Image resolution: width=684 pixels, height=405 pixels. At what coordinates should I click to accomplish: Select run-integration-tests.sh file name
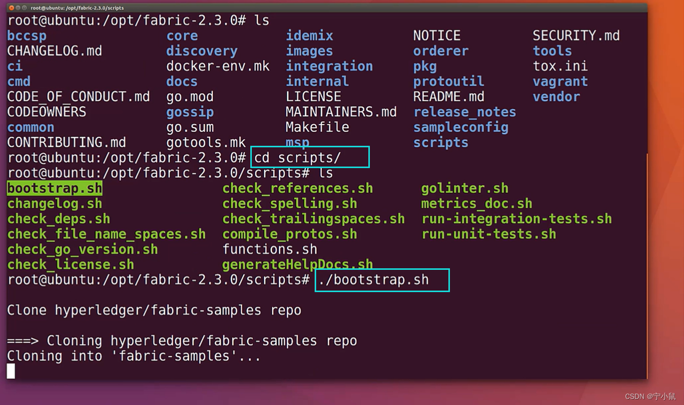517,219
